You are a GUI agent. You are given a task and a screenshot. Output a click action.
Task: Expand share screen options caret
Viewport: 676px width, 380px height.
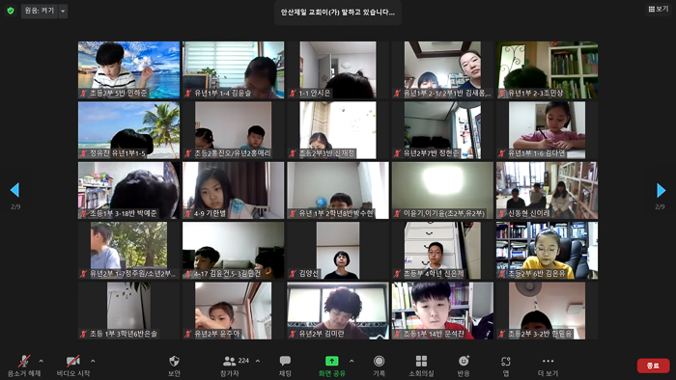[352, 361]
